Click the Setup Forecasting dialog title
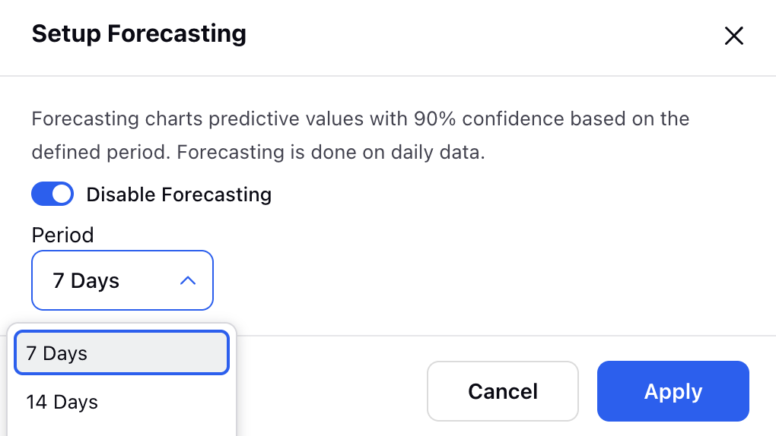The image size is (776, 436). click(139, 33)
